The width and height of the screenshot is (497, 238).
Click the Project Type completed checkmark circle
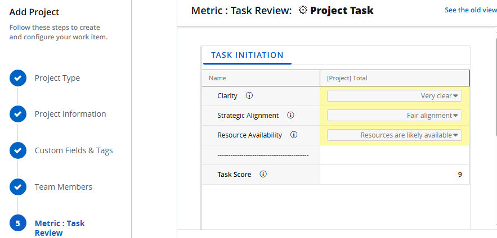click(18, 78)
